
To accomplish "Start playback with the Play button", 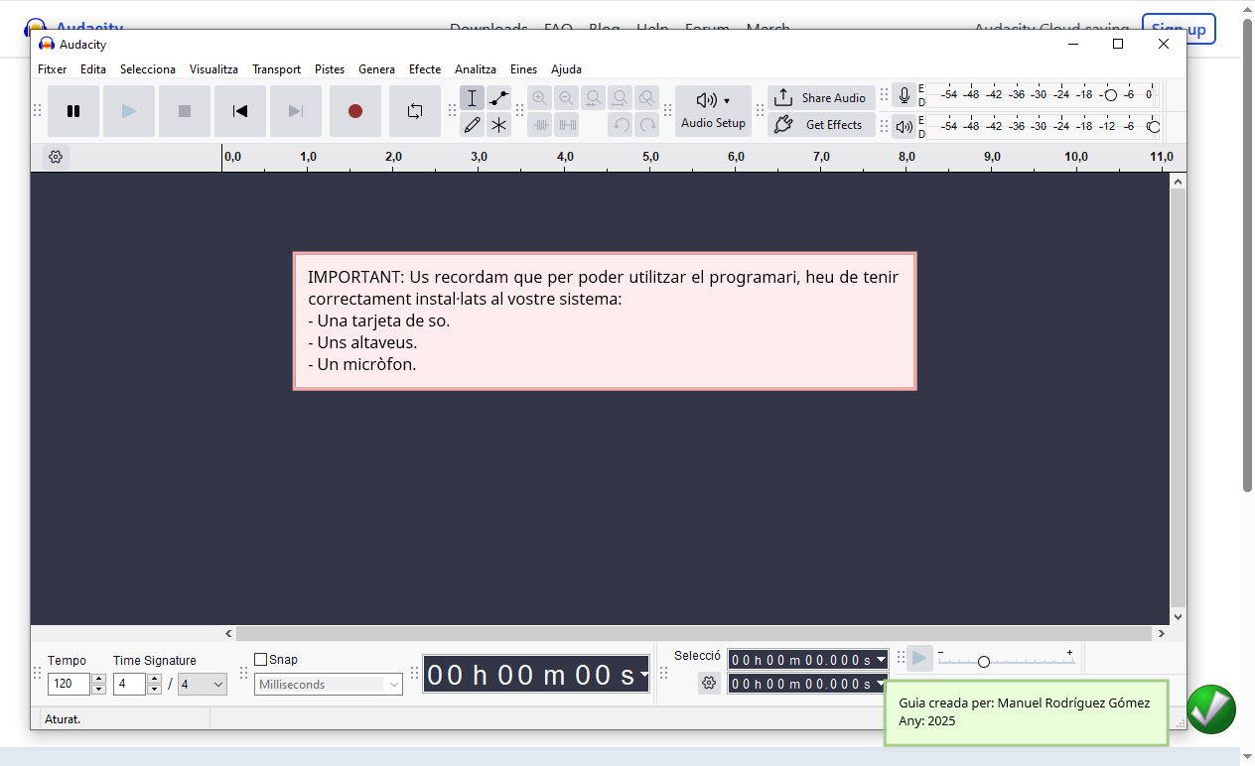I will click(x=129, y=111).
